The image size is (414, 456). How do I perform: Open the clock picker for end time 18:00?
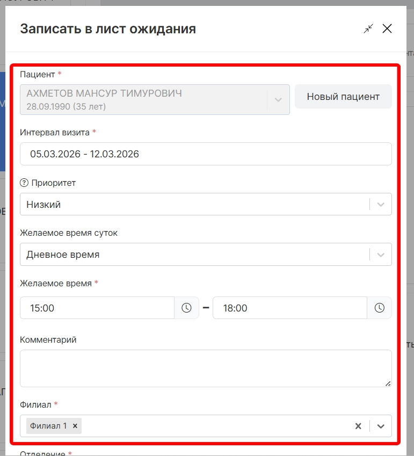379,308
